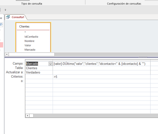This screenshot has width=158, height=134.
Task: Click the Tabla cell containing Clientes
Action: pos(39,68)
